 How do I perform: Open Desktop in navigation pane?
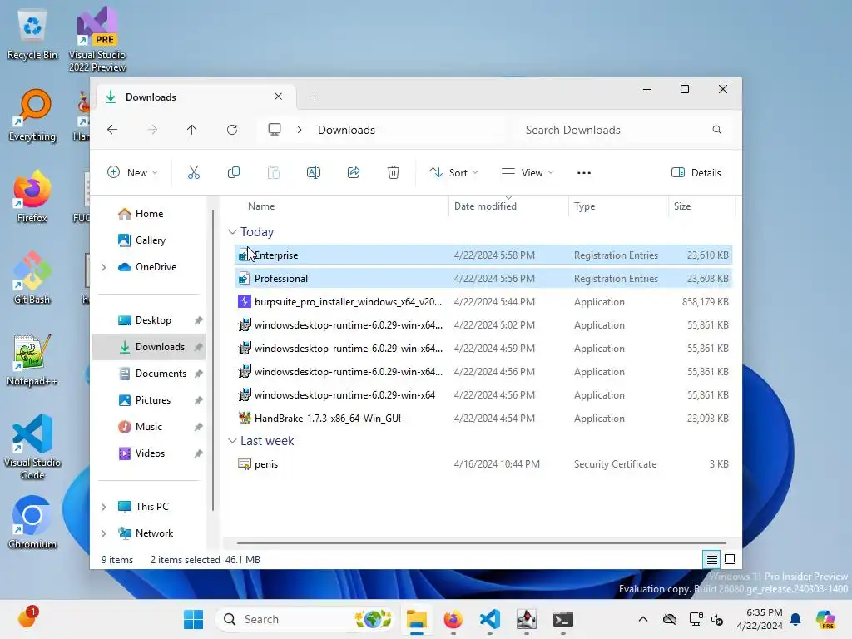click(x=152, y=320)
